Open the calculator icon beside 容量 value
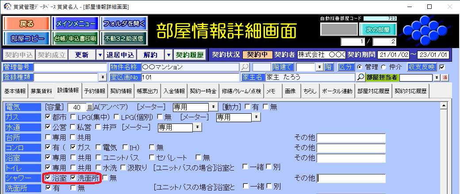The height and width of the screenshot is (194, 460). click(90, 107)
